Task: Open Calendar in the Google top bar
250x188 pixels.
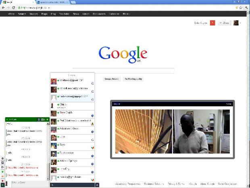Action: [x=114, y=14]
